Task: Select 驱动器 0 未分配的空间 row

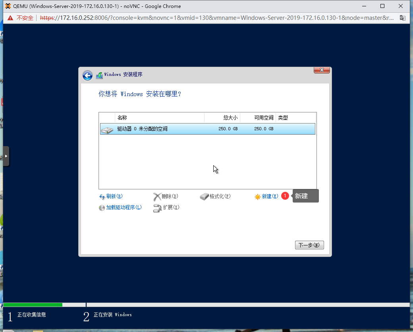Action: [208, 129]
